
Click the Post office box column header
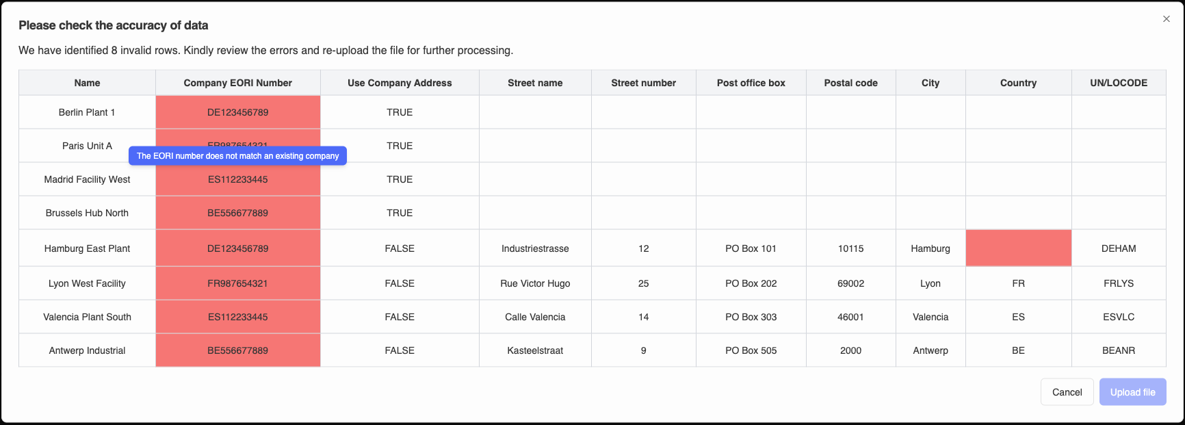pos(751,83)
